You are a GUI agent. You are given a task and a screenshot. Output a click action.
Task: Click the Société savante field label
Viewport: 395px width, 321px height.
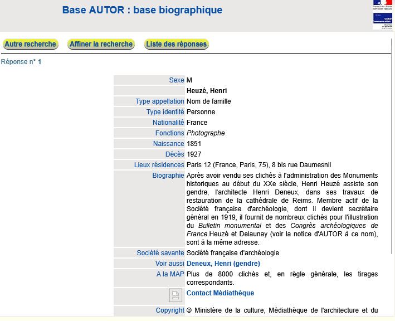[160, 253]
